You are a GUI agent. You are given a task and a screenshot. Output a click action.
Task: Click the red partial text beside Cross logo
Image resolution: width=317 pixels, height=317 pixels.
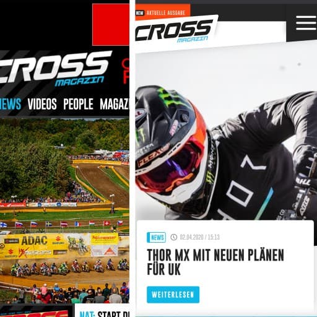pos(126,71)
